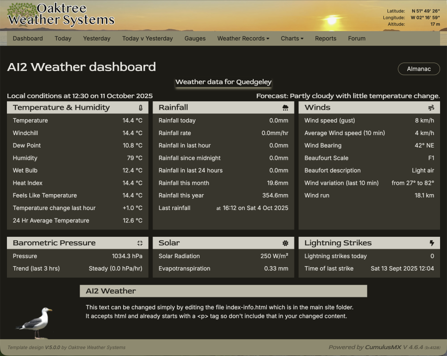This screenshot has height=356, width=447.
Task: Open the Dashboard menu item
Action: coord(28,39)
